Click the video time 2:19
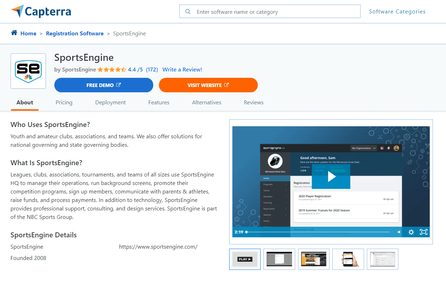This screenshot has height=284, width=446. [239, 232]
